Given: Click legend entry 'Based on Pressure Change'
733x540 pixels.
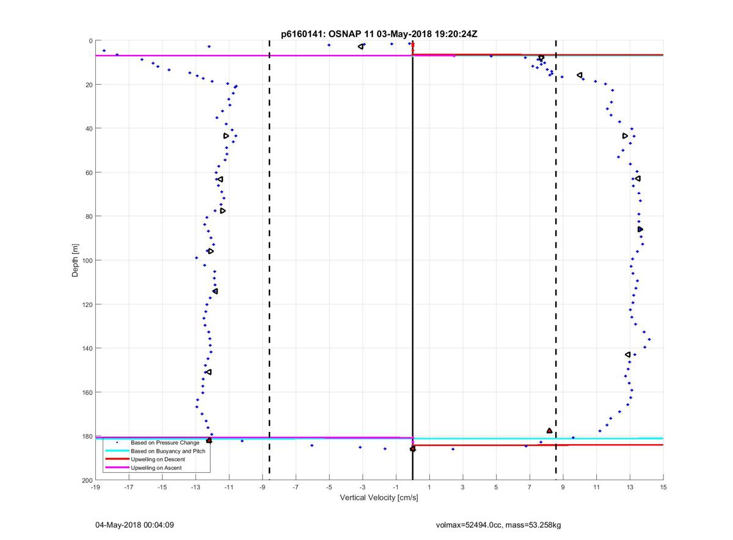Looking at the screenshot, I should [x=166, y=442].
